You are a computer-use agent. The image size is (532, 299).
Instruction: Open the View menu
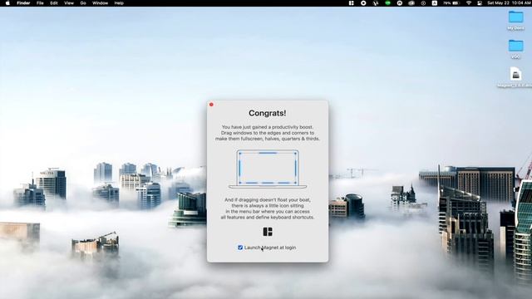click(69, 3)
